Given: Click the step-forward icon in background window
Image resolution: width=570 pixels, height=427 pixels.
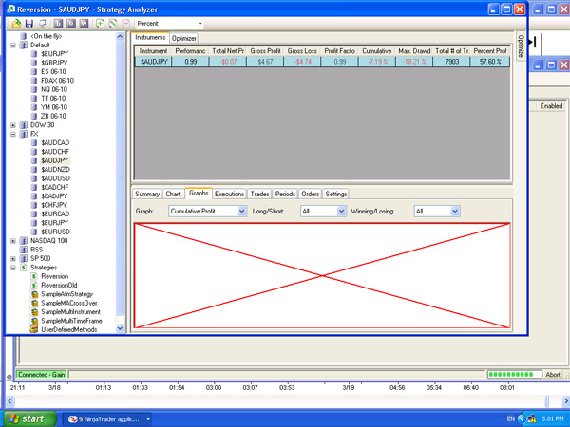Looking at the screenshot, I should click(x=533, y=43).
